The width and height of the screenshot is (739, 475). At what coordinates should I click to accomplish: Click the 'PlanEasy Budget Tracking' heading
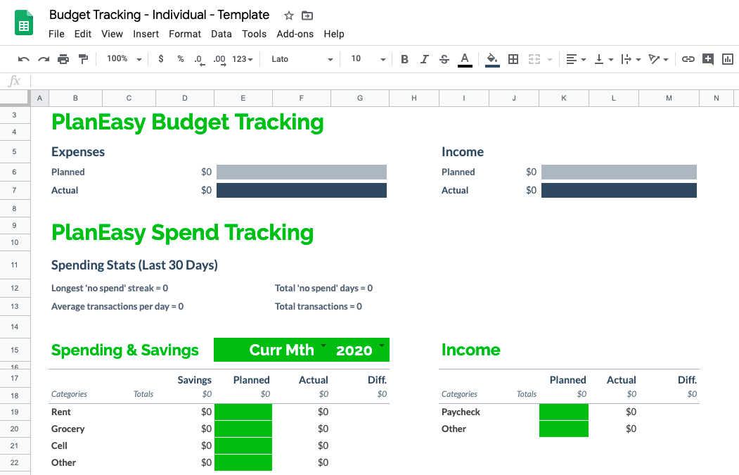point(188,122)
